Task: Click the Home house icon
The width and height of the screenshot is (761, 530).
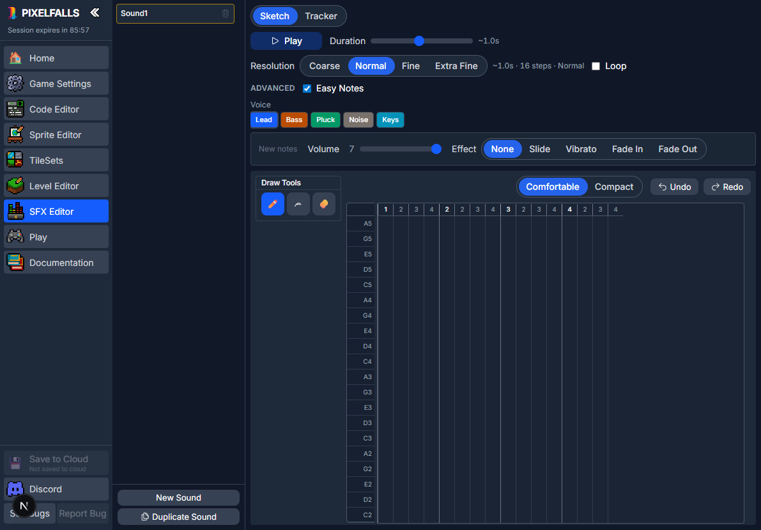Action: coord(15,58)
